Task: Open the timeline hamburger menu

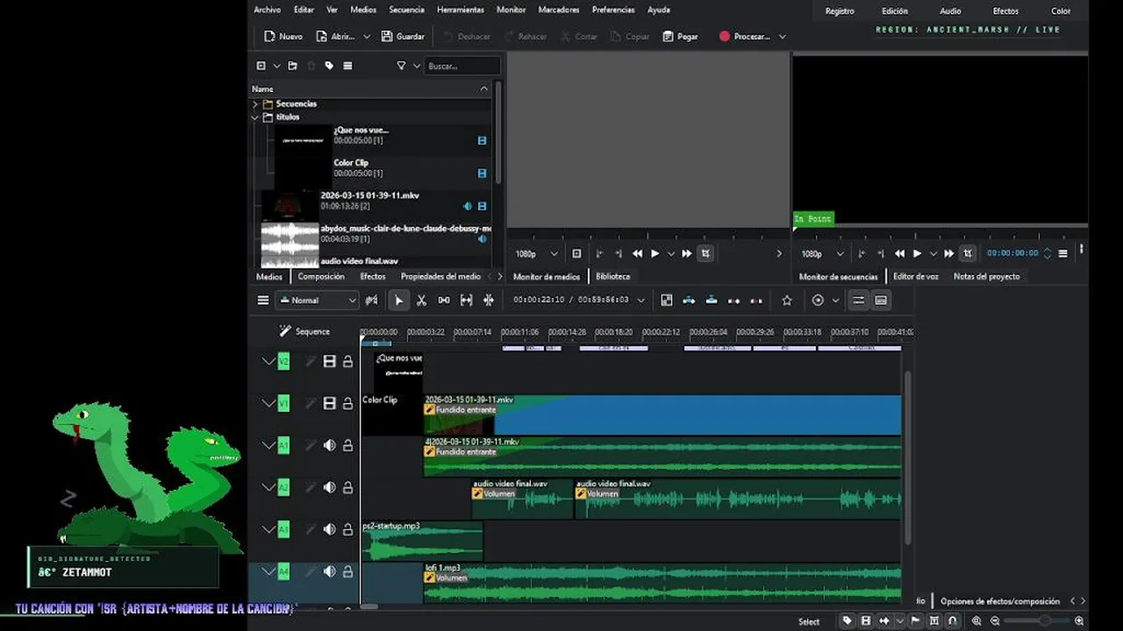Action: click(263, 300)
